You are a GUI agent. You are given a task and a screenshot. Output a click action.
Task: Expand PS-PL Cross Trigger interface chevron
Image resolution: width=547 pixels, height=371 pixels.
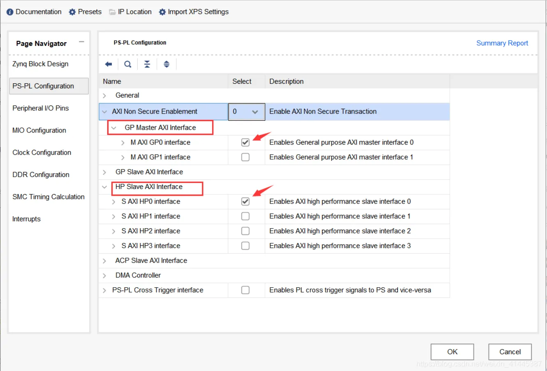click(x=104, y=291)
